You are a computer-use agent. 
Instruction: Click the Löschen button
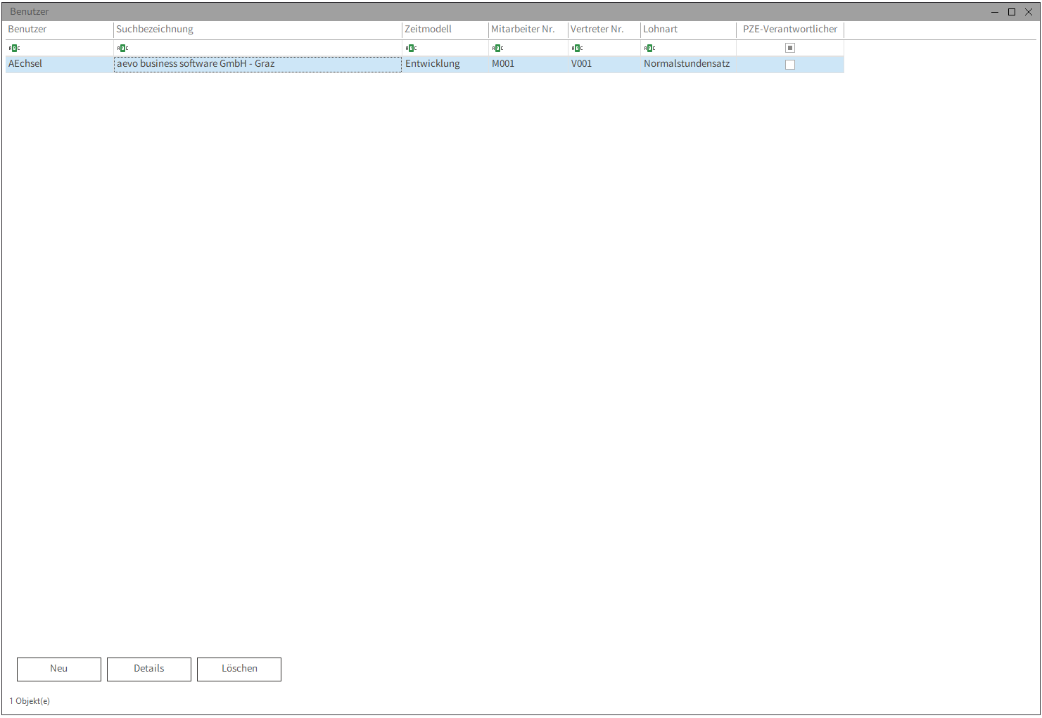(239, 669)
